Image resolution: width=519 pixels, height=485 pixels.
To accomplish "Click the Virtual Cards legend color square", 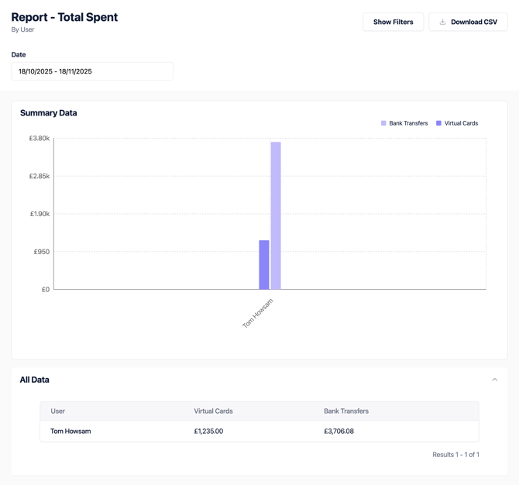I will [438, 123].
